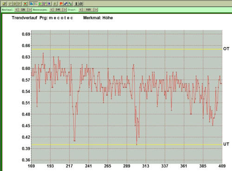Select the pink and yellow chart view icon
The height and width of the screenshot is (171, 232).
pos(45,4)
